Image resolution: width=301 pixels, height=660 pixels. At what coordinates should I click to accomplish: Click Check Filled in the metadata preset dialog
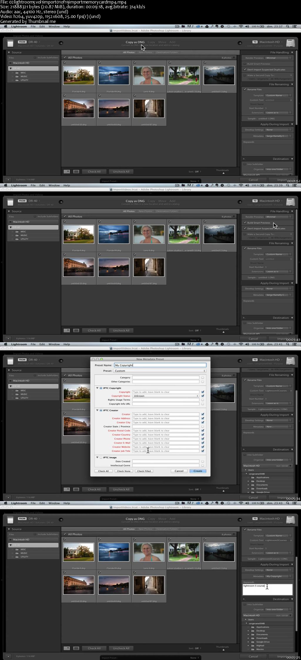(144, 471)
